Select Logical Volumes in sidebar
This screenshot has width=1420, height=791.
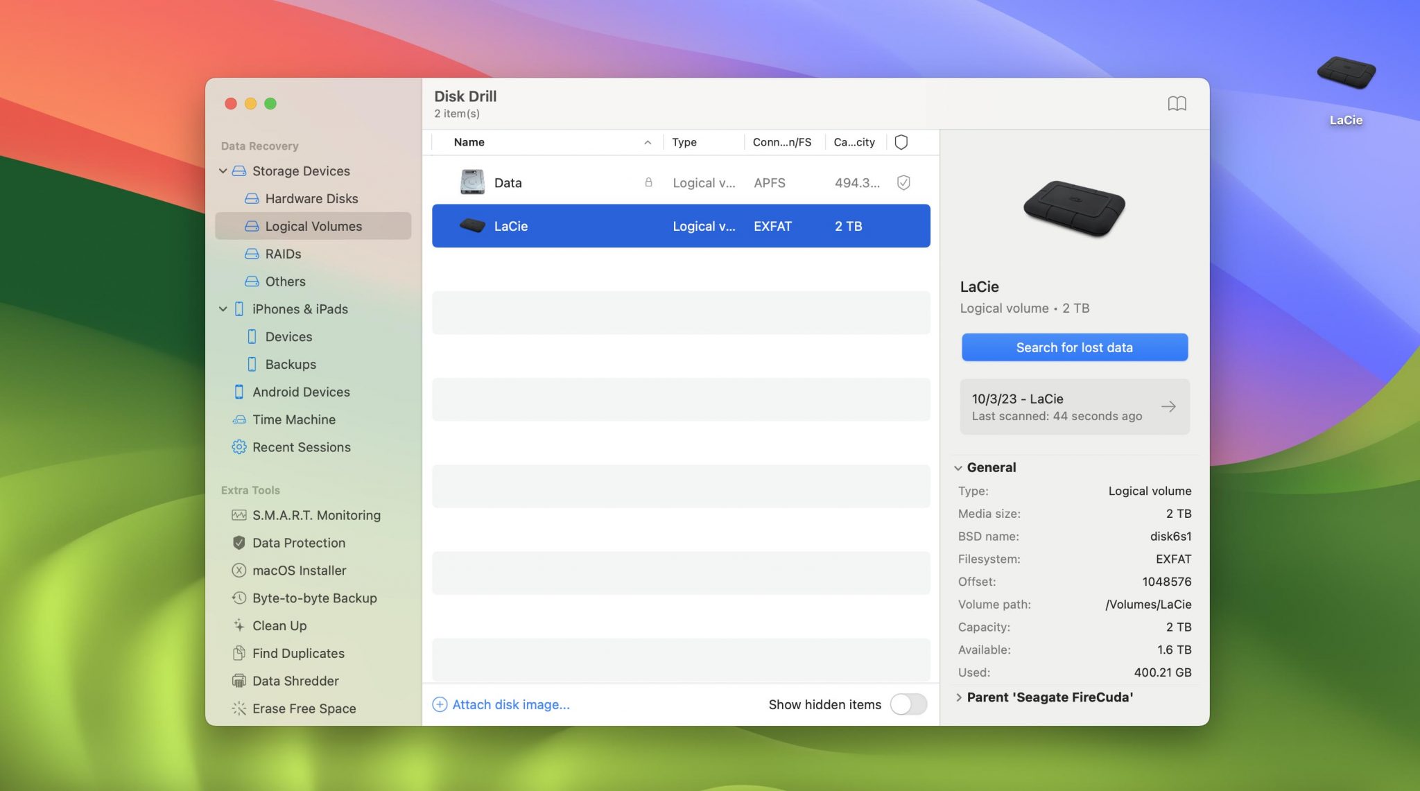point(313,226)
